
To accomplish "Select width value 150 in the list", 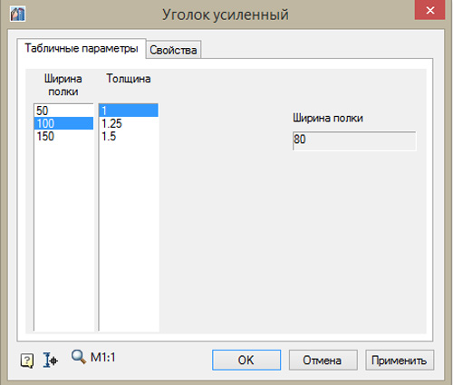I will (63, 136).
